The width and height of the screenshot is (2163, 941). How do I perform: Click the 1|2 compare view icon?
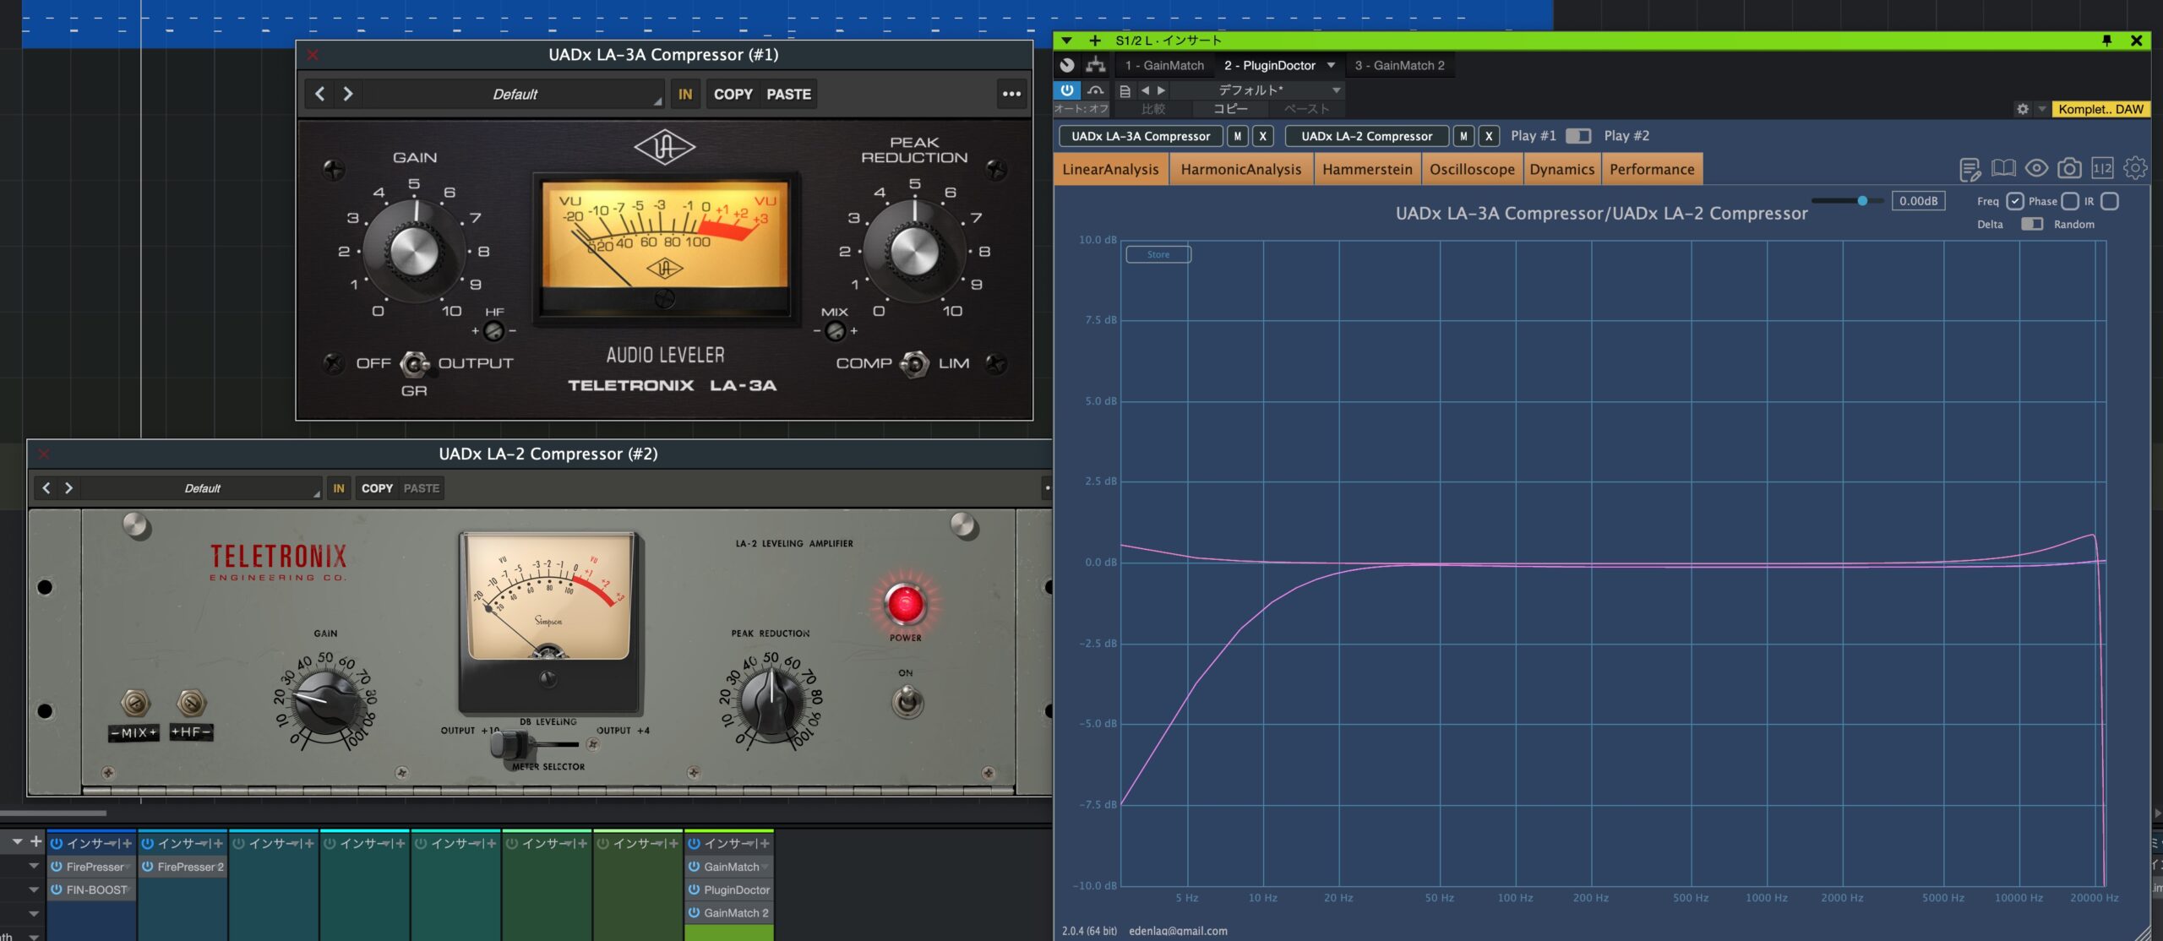point(2102,168)
